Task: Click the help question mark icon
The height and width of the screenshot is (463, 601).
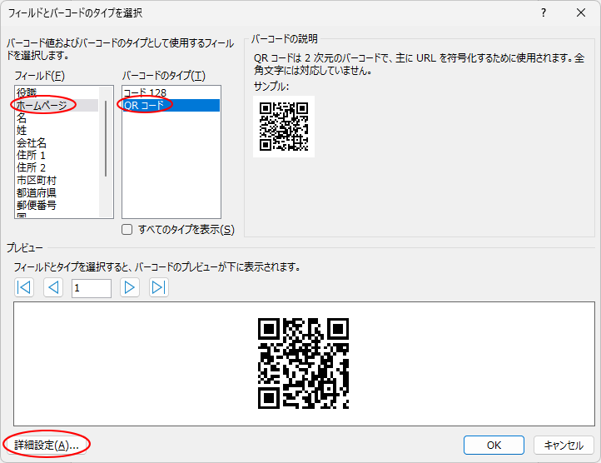Action: pyautogui.click(x=544, y=12)
